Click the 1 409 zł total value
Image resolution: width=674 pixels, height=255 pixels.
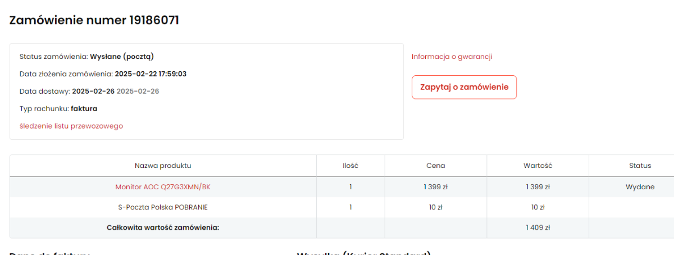click(538, 227)
